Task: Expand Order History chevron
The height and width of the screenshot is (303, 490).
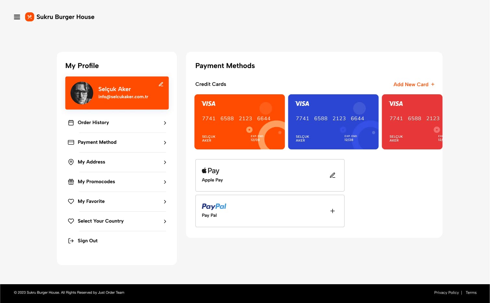Action: pyautogui.click(x=165, y=123)
